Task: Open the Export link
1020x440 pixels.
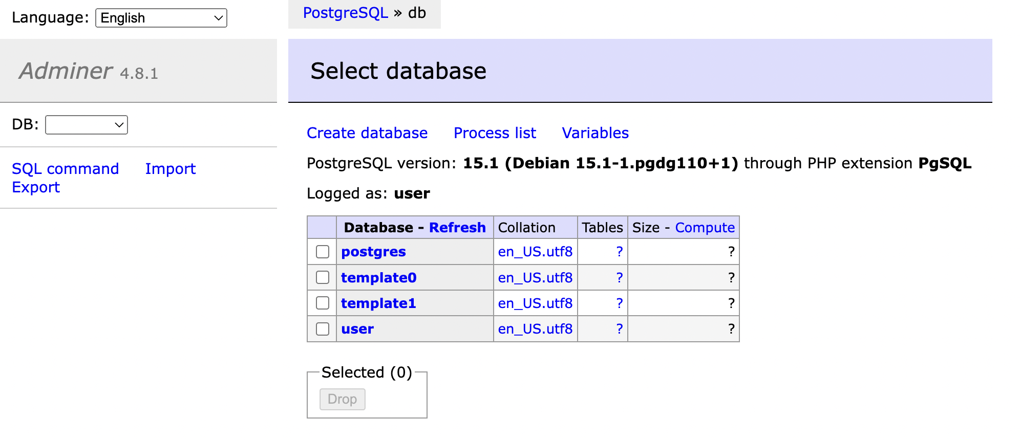Action: click(36, 187)
